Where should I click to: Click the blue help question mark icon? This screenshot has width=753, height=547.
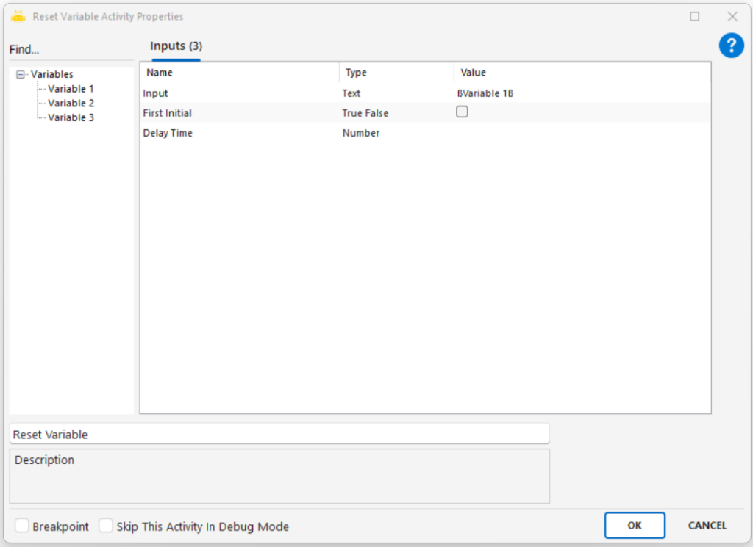click(x=731, y=46)
